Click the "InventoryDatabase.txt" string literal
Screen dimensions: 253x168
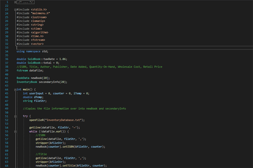click(65, 120)
